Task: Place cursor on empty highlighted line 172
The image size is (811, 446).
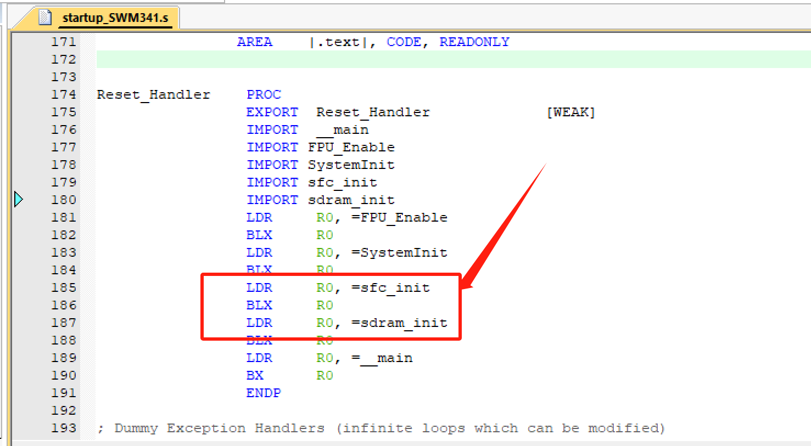Action: 454,59
